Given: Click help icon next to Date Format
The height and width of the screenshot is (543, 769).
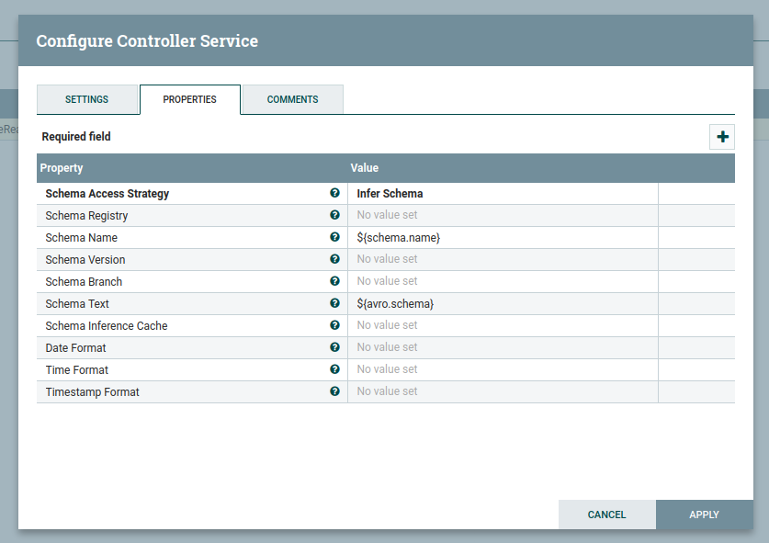Looking at the screenshot, I should [334, 348].
